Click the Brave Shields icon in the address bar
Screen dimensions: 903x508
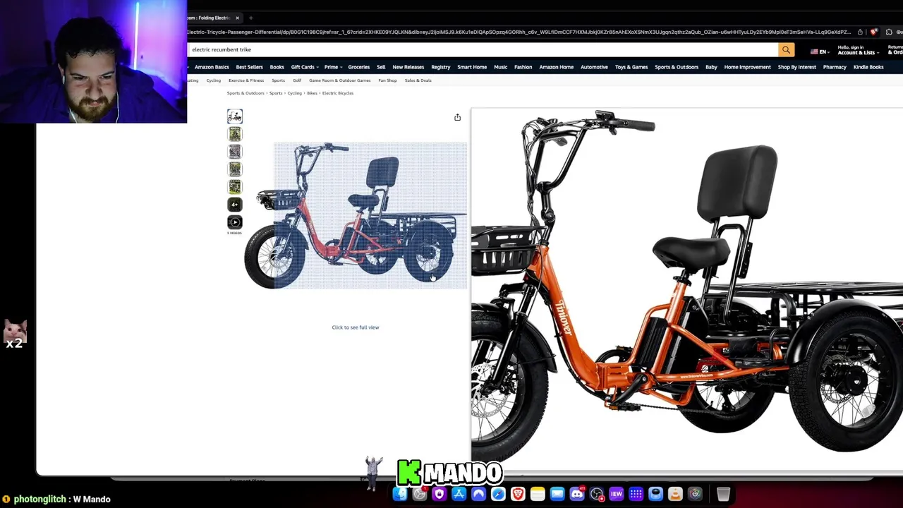(x=873, y=32)
